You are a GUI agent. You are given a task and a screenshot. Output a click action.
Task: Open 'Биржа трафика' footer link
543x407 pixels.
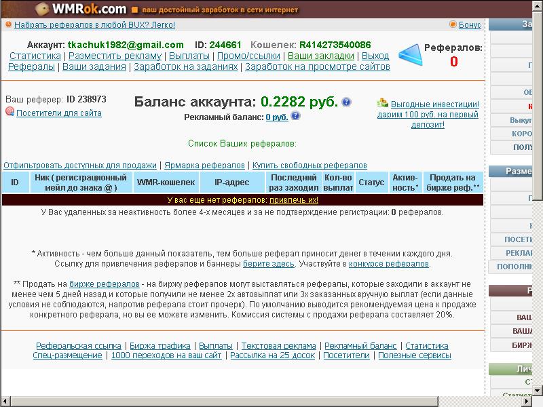point(160,346)
